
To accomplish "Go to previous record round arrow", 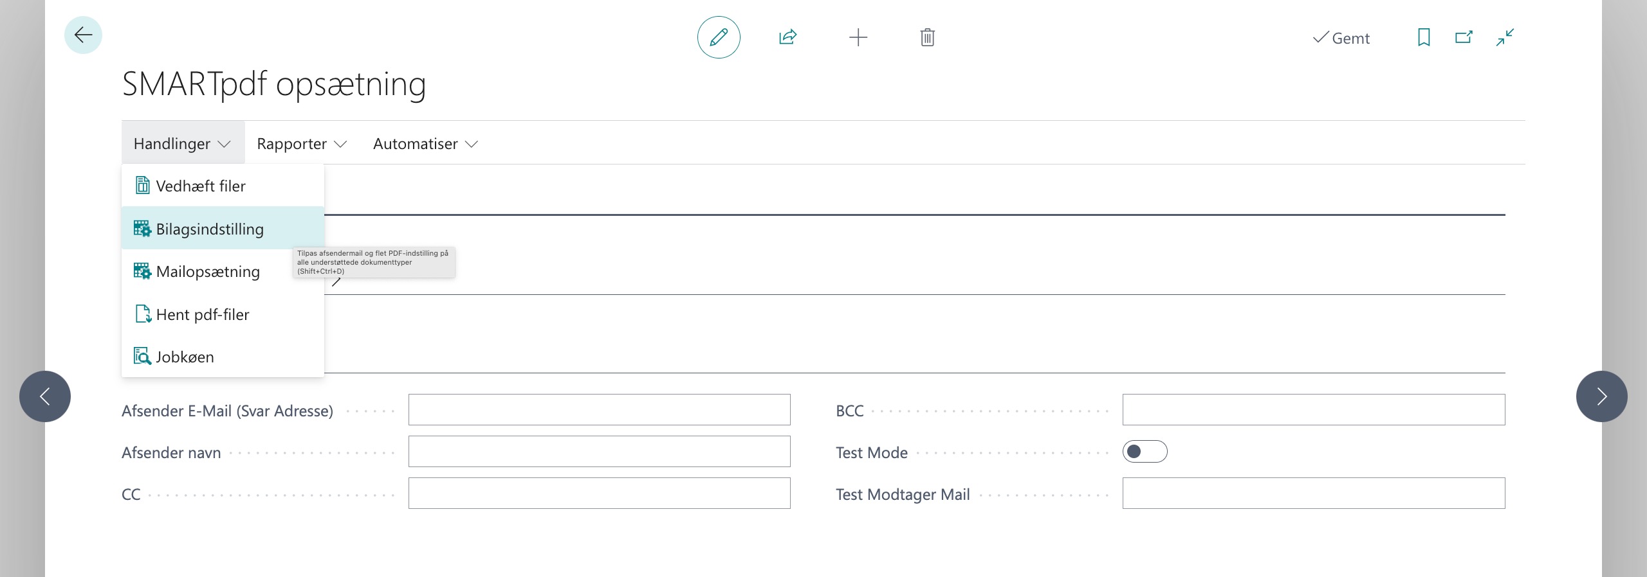I will (x=45, y=396).
